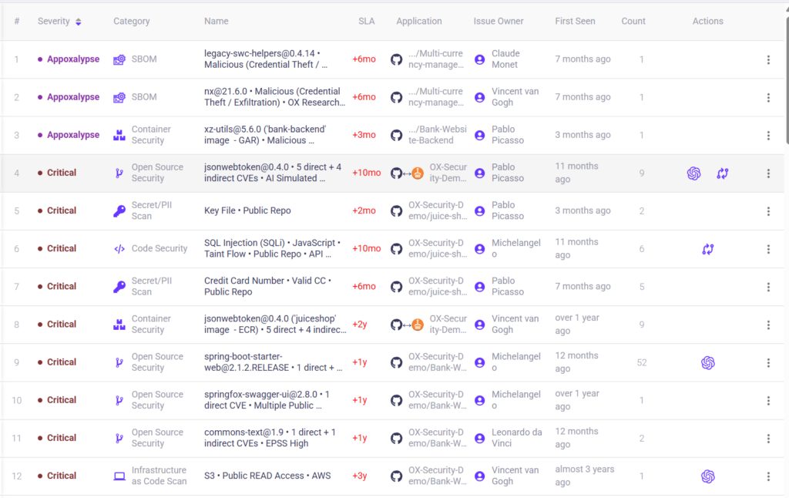Open more actions menu for Key File row
The image size is (789, 498).
coord(768,211)
